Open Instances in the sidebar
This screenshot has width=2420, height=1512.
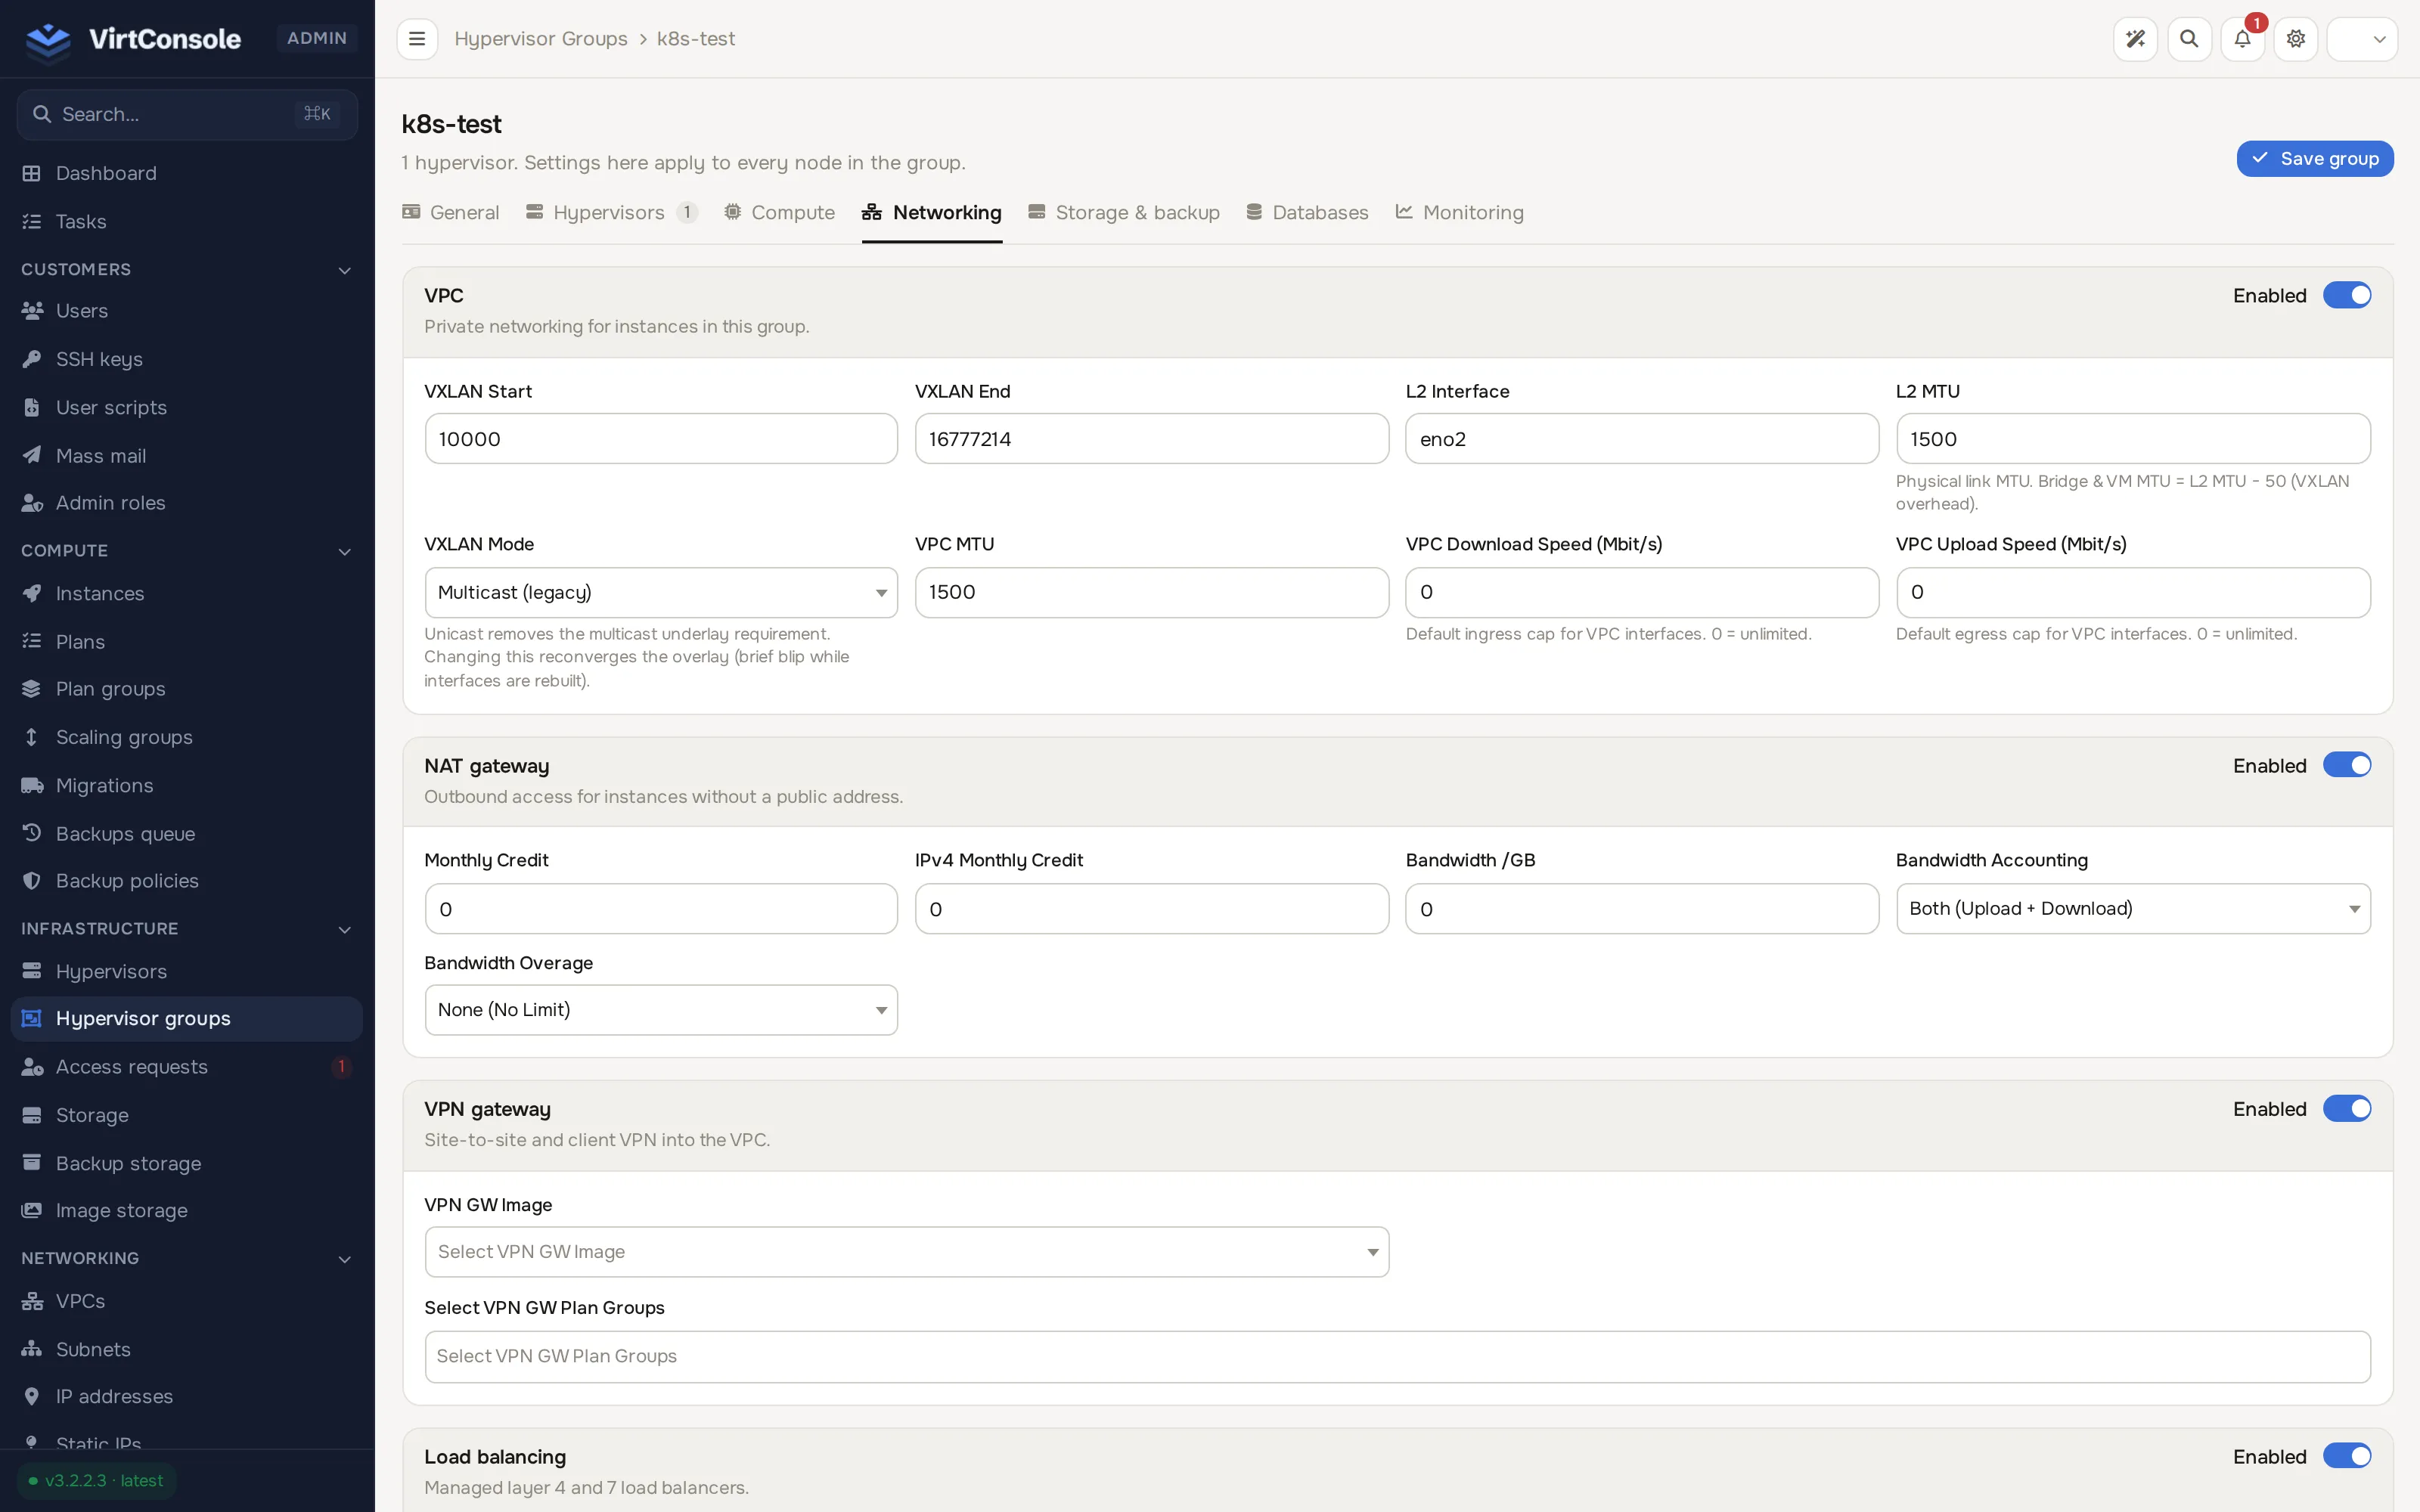(x=187, y=594)
